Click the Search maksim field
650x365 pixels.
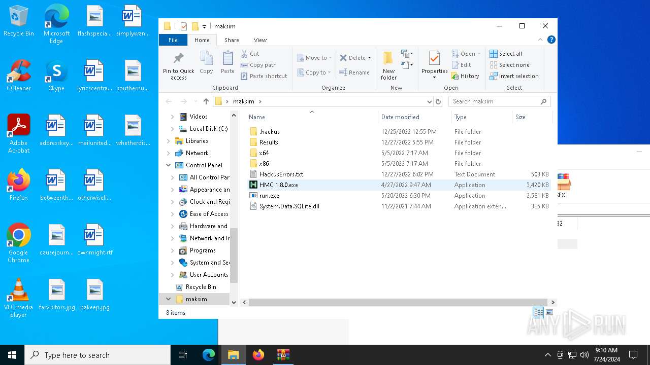[x=500, y=101]
